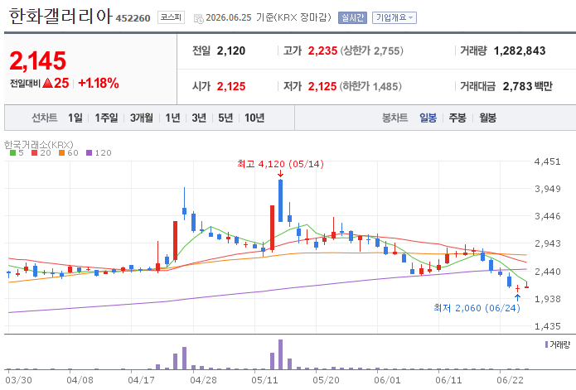Viewport: 576px width, 390px height.
Task: Click the 04/28 date axis label
Action: pos(203,380)
